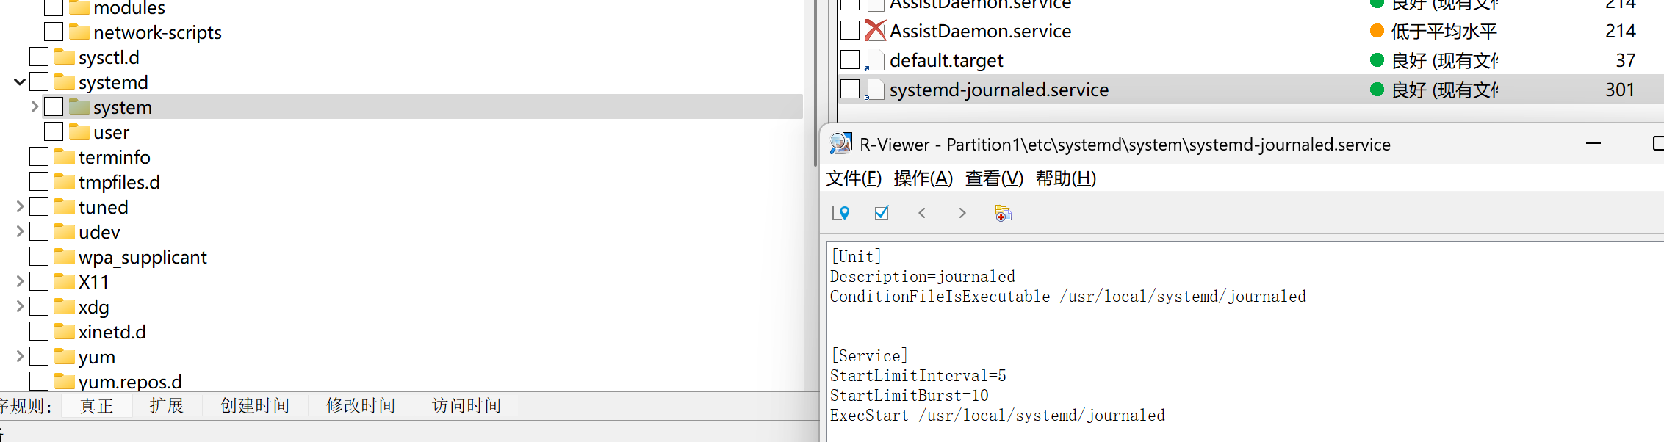This screenshot has width=1664, height=442.
Task: Click the recover file folder icon
Action: point(1003,213)
